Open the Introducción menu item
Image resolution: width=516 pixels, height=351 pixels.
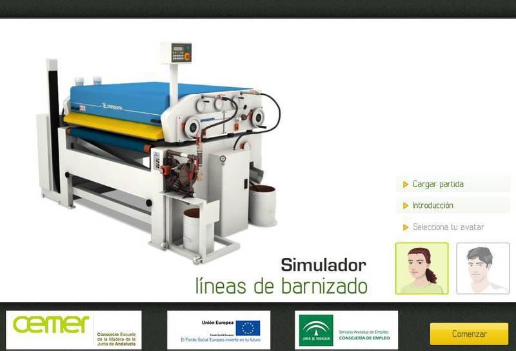point(433,205)
